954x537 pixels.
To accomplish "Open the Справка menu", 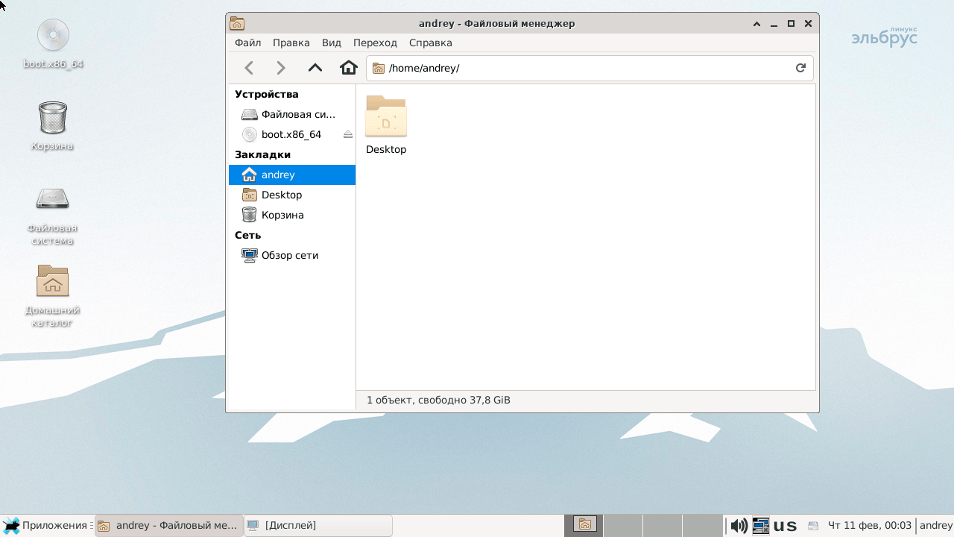I will tap(431, 43).
